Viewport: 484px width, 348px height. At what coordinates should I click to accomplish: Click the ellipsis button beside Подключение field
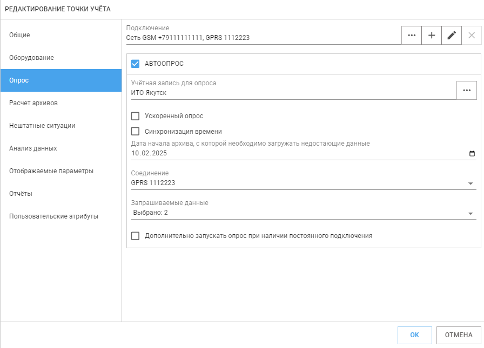pyautogui.click(x=412, y=35)
